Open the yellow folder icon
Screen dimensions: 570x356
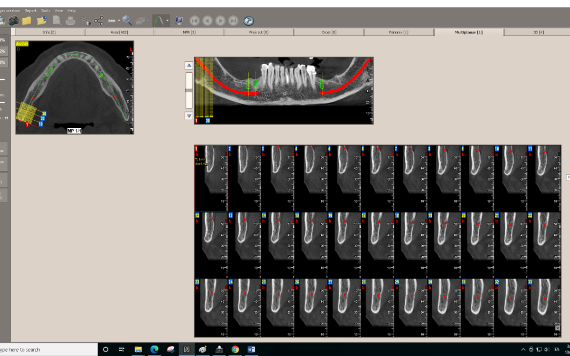(26, 21)
